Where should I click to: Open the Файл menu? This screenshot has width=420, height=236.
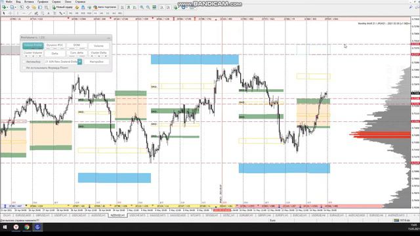[x=9, y=2]
